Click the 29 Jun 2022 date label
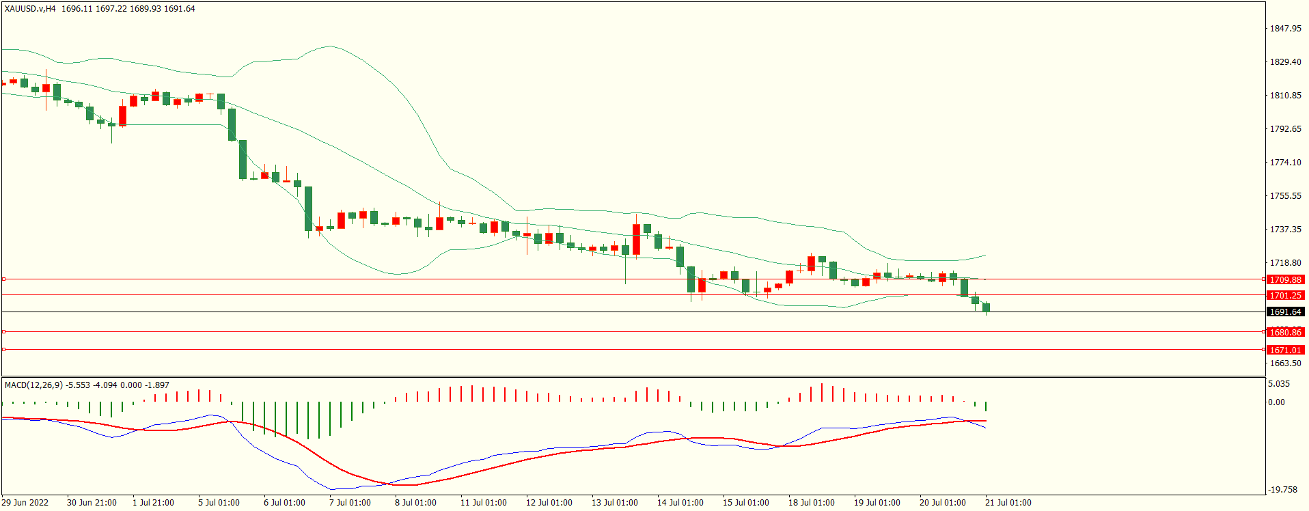The height and width of the screenshot is (511, 1309). (25, 503)
